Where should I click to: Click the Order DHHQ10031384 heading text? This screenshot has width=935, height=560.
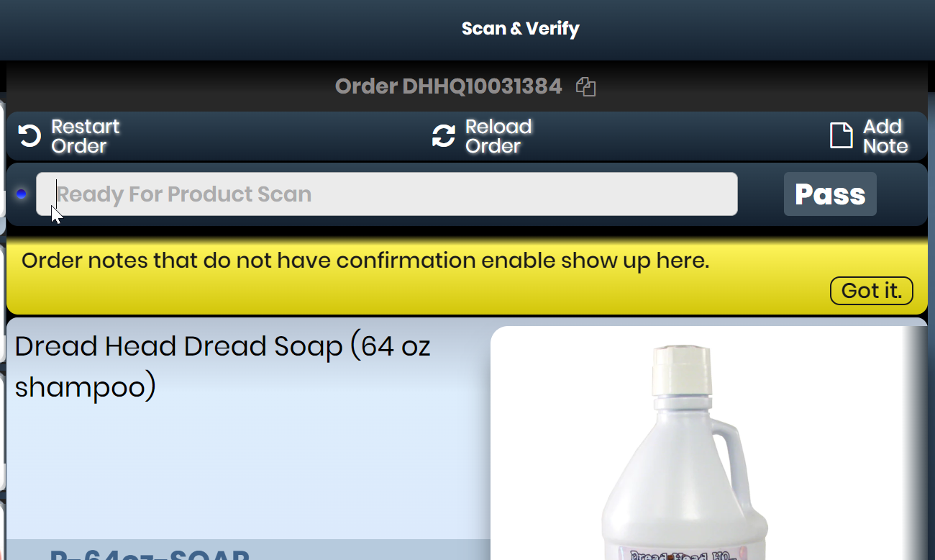coord(448,86)
